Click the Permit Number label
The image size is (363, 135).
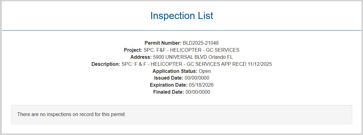[x=163, y=43]
